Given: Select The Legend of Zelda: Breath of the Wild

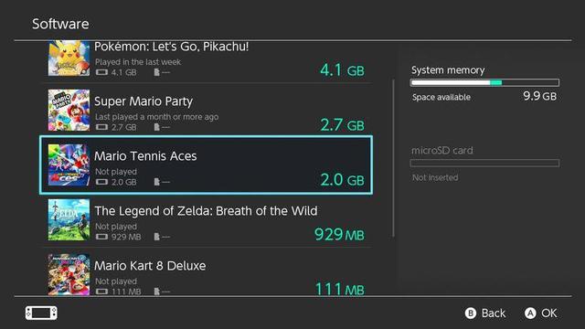Looking at the screenshot, I should [x=206, y=211].
